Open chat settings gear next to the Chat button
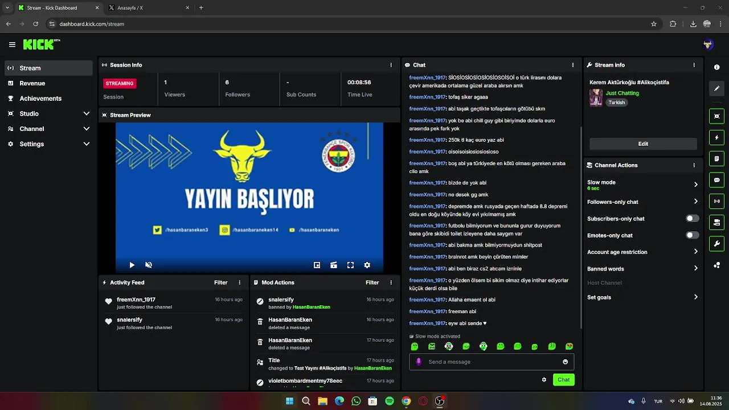729x410 pixels. (x=544, y=380)
